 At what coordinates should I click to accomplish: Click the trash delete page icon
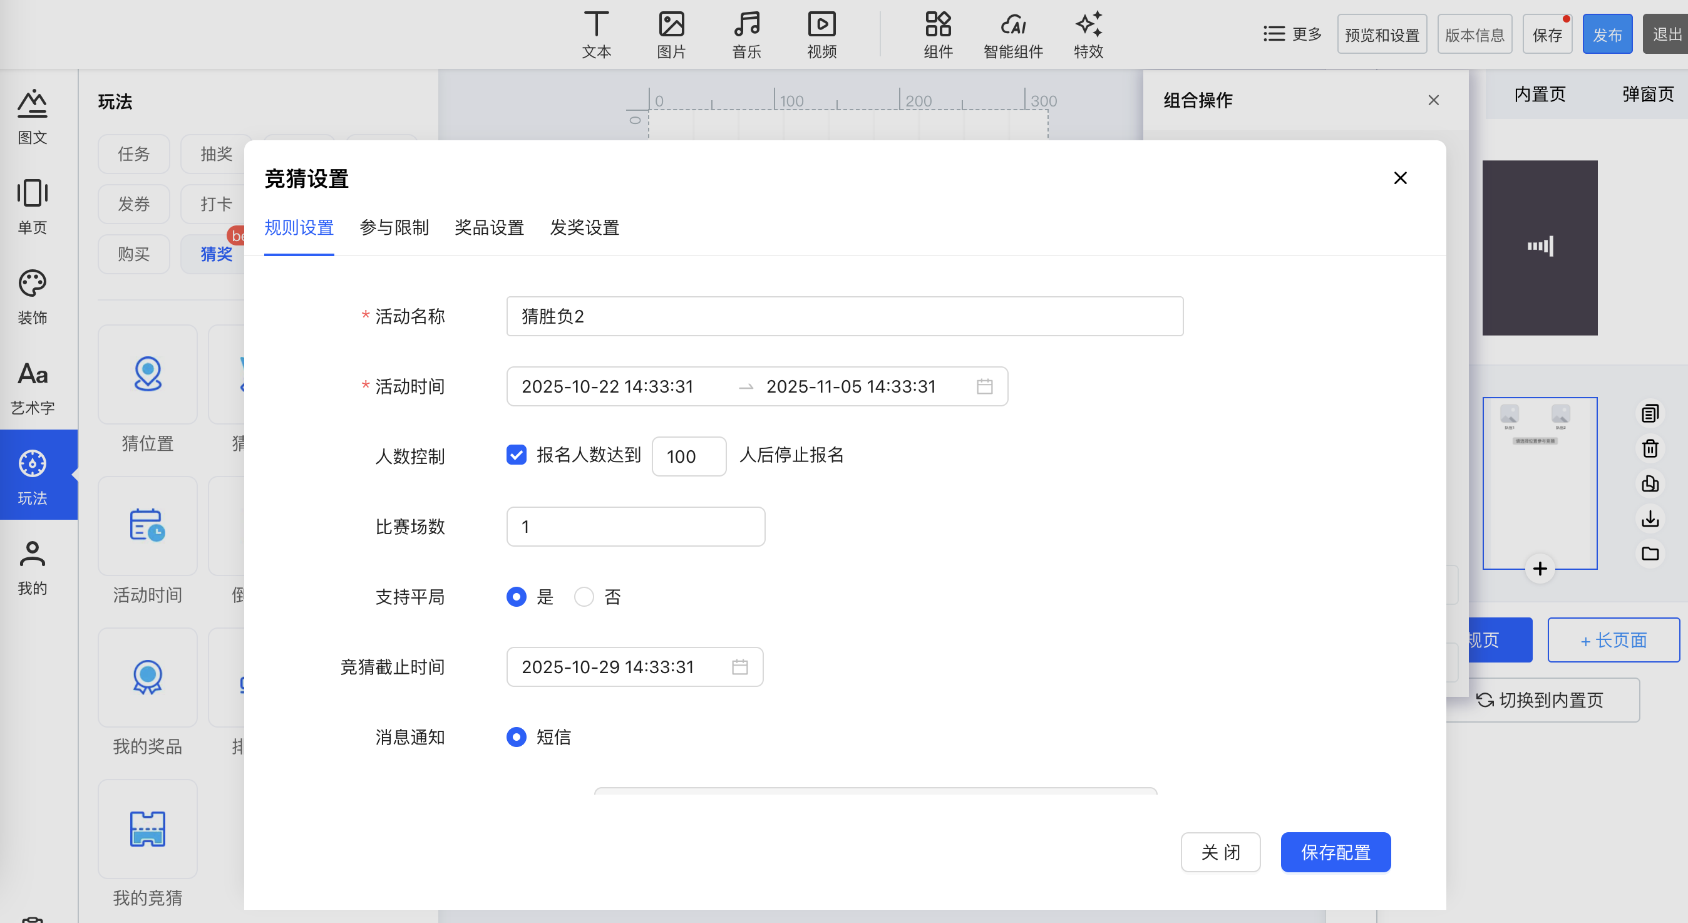(1650, 448)
